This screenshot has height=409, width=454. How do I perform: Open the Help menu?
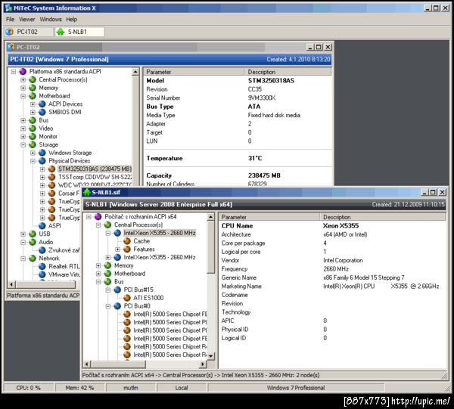[x=72, y=20]
